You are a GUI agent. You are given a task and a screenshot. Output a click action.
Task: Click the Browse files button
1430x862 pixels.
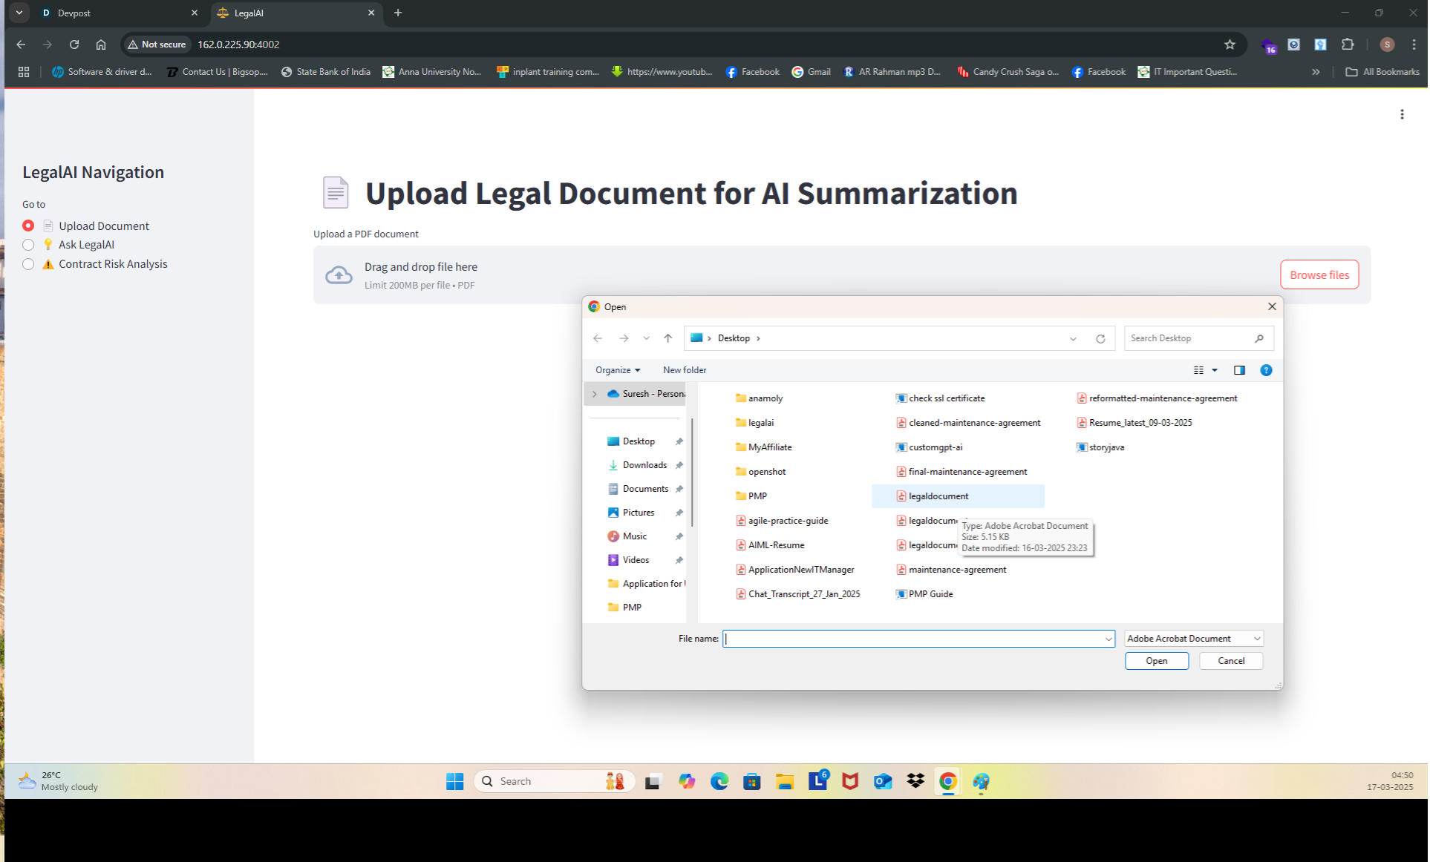(x=1319, y=274)
